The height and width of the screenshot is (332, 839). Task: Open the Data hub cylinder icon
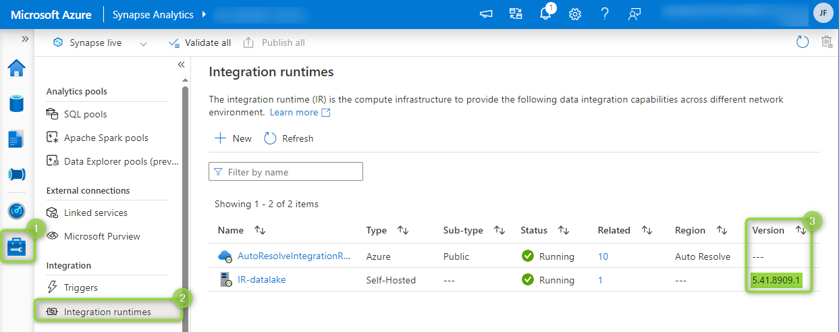(16, 104)
